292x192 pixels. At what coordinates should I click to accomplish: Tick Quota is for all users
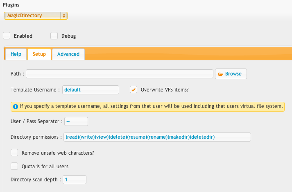(x=14, y=166)
